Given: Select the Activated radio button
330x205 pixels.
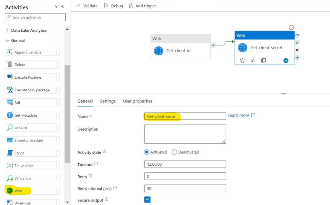Looking at the screenshot, I should [147, 152].
